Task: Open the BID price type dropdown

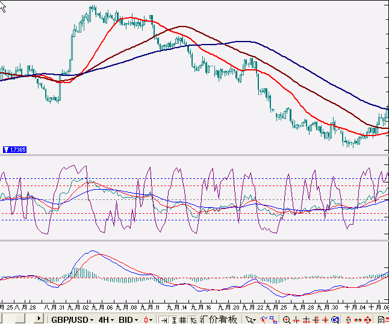Action: [128, 319]
